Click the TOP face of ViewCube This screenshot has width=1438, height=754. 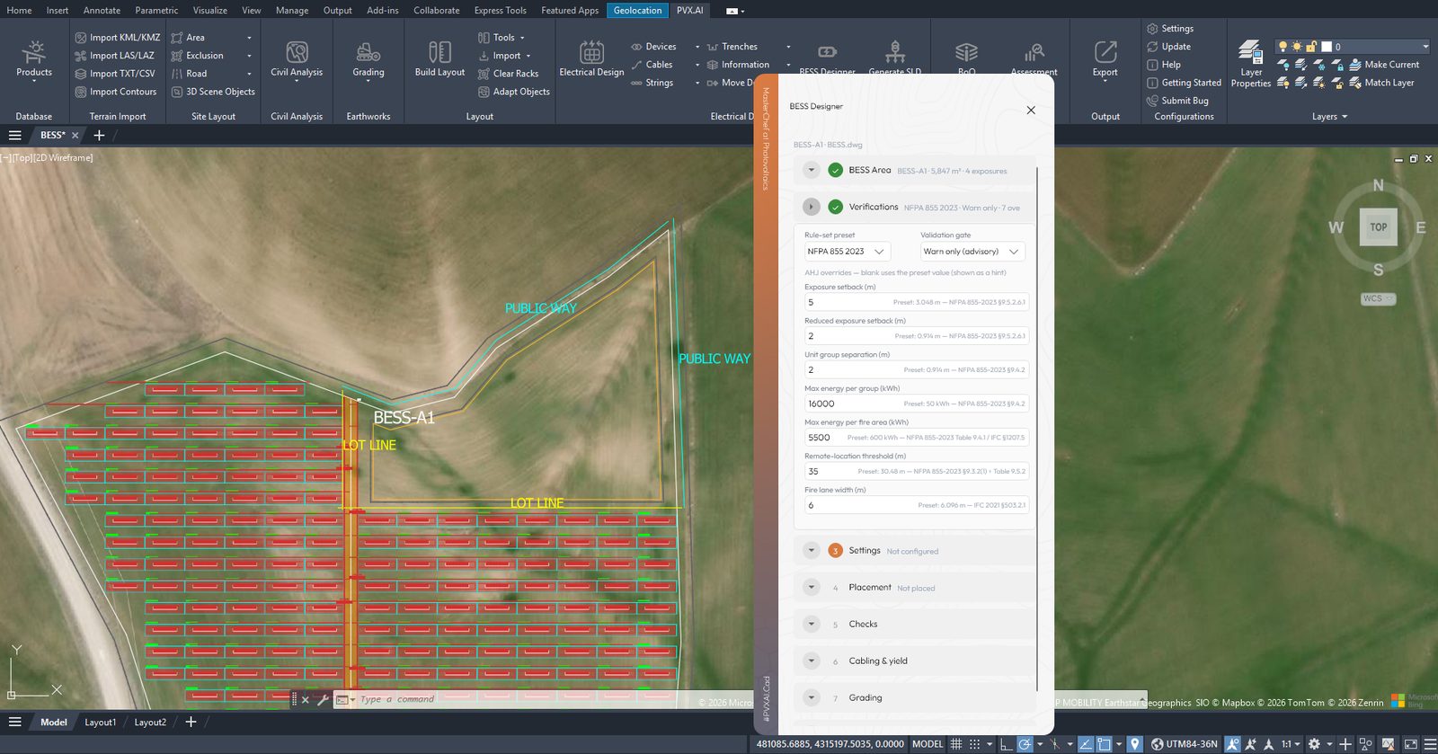pyautogui.click(x=1379, y=227)
